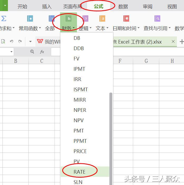Open the green application menu dropdown arrow
This screenshot has height=185, width=184.
[x=5, y=6]
